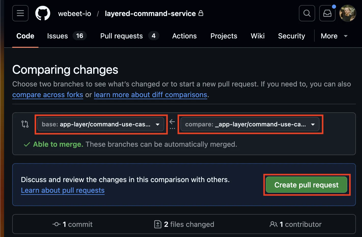Open the search magnifier icon

pyautogui.click(x=307, y=13)
